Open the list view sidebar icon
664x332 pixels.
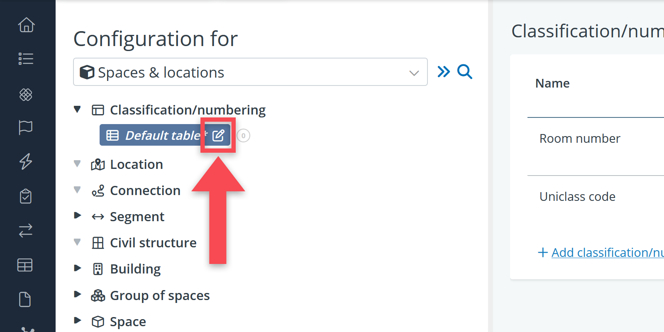tap(26, 59)
